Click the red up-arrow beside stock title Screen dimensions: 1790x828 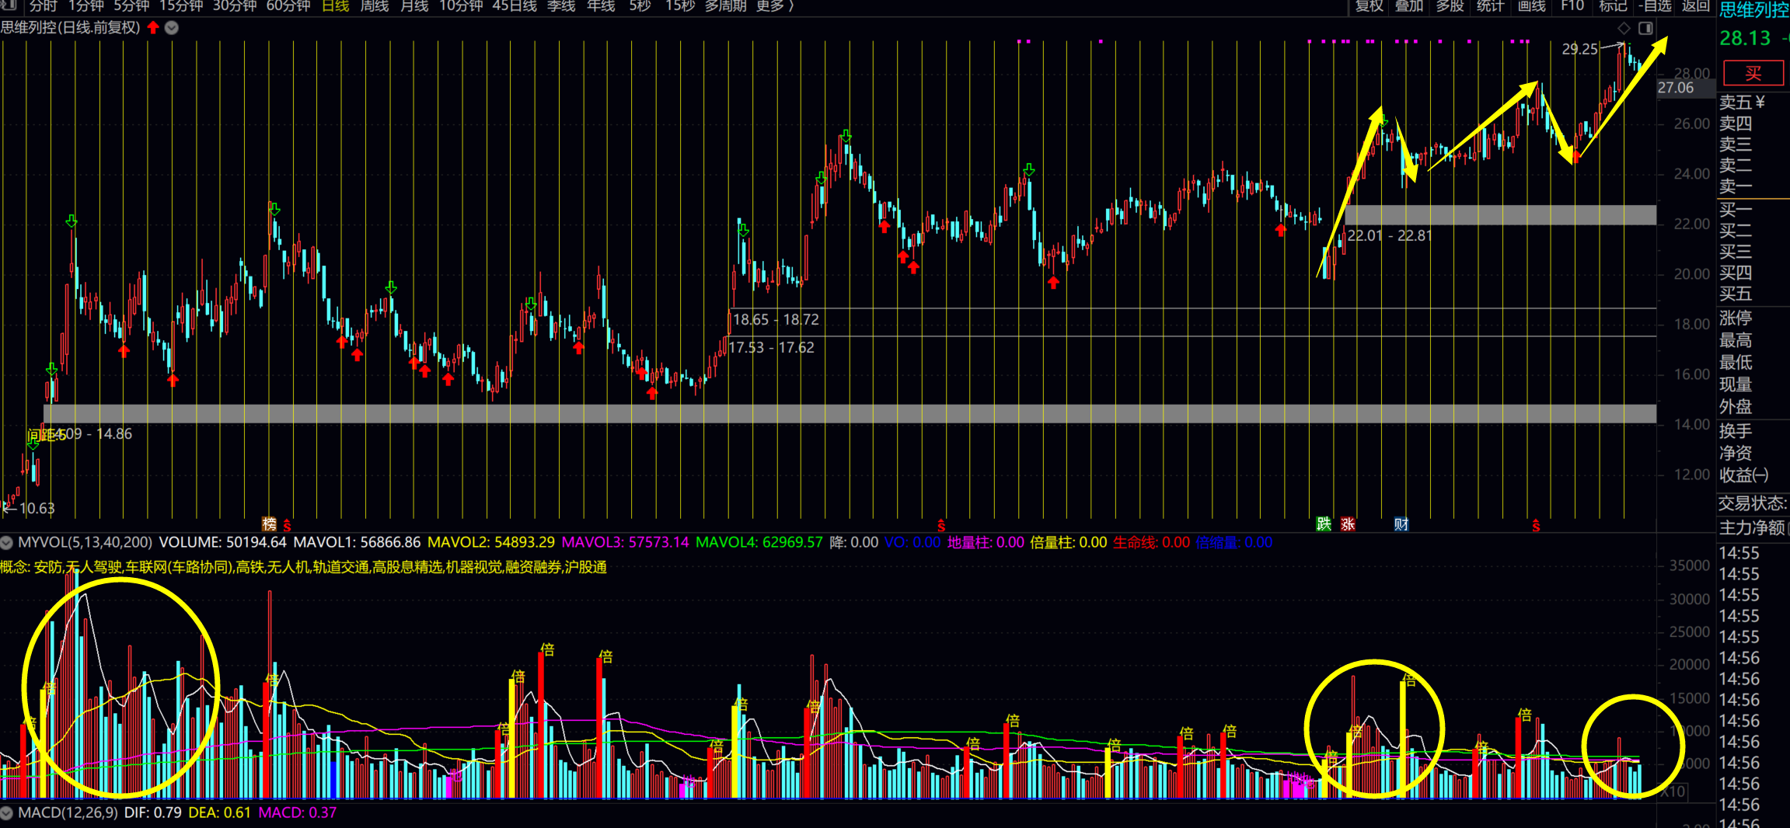click(153, 28)
